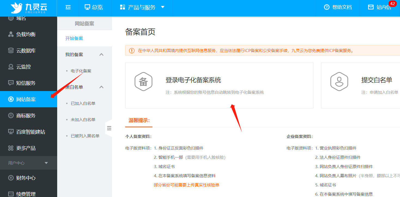The height and width of the screenshot is (197, 400).
Task: Click orange text 部分省份可能需要上传真实性核验单
Action: (x=187, y=185)
